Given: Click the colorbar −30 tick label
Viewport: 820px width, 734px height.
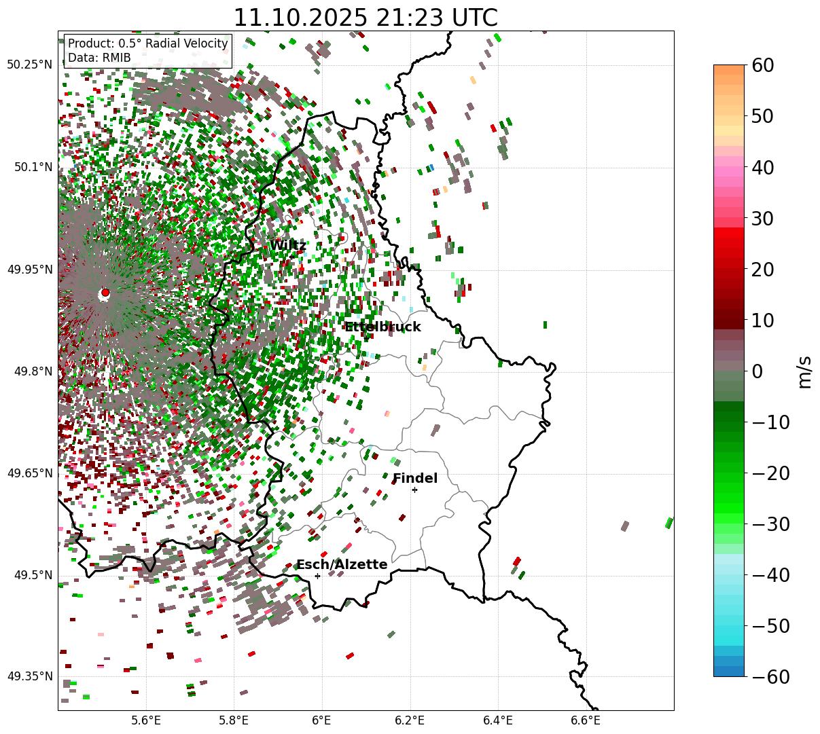Looking at the screenshot, I should pos(770,524).
